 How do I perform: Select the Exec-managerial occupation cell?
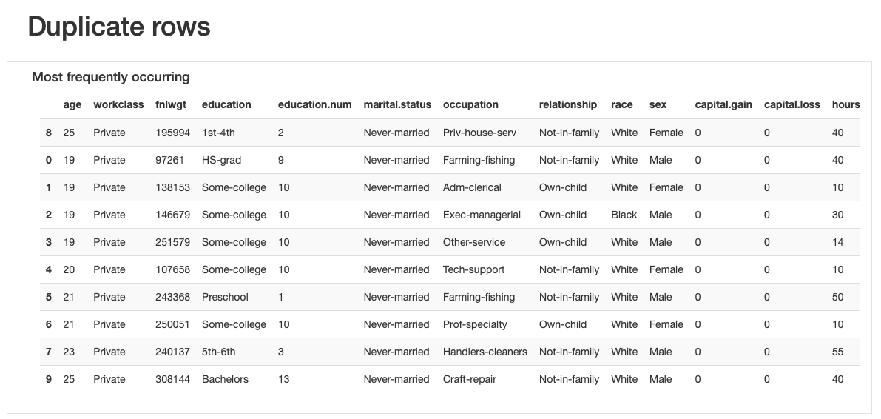click(x=482, y=215)
